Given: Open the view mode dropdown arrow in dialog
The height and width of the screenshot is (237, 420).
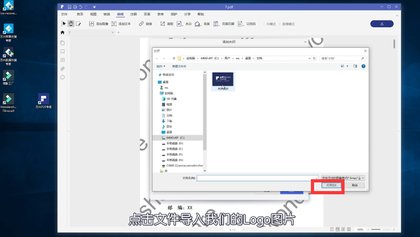Looking at the screenshot, I should click(347, 66).
